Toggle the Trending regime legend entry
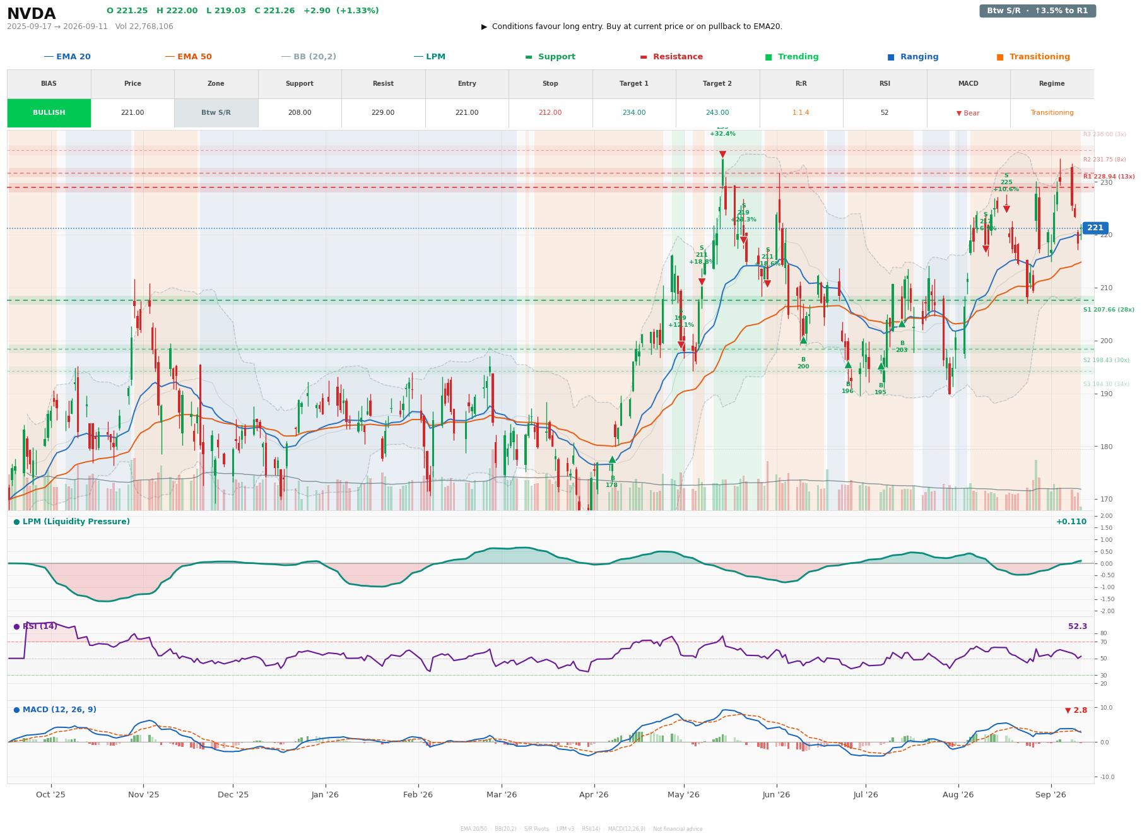The image size is (1142, 839). click(792, 57)
